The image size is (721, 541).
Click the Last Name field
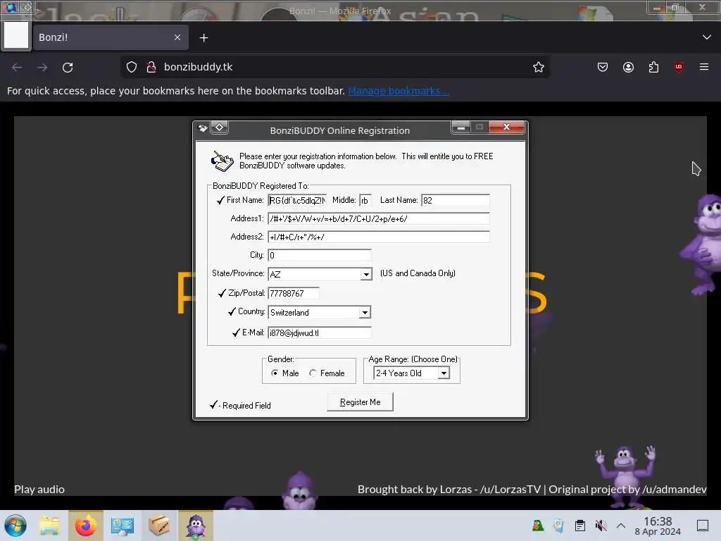point(456,200)
